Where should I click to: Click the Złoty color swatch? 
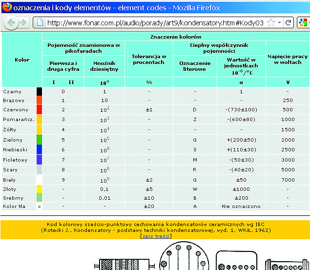(x=39, y=189)
